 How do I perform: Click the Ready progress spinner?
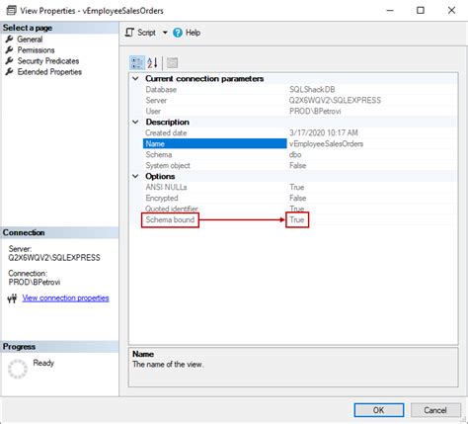pyautogui.click(x=18, y=369)
